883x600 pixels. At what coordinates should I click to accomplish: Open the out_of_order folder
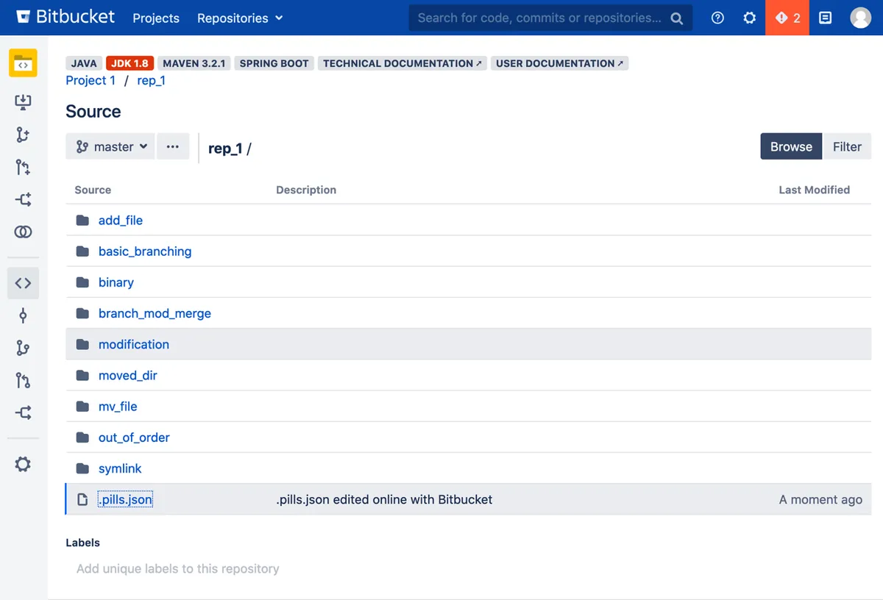point(134,438)
